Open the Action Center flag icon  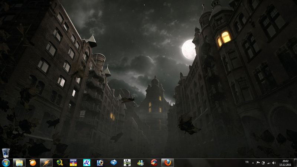(258, 163)
